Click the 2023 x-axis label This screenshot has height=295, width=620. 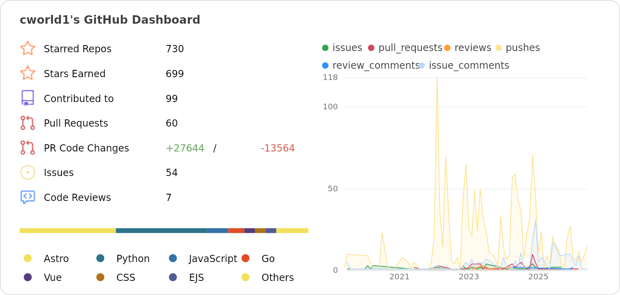tap(469, 277)
